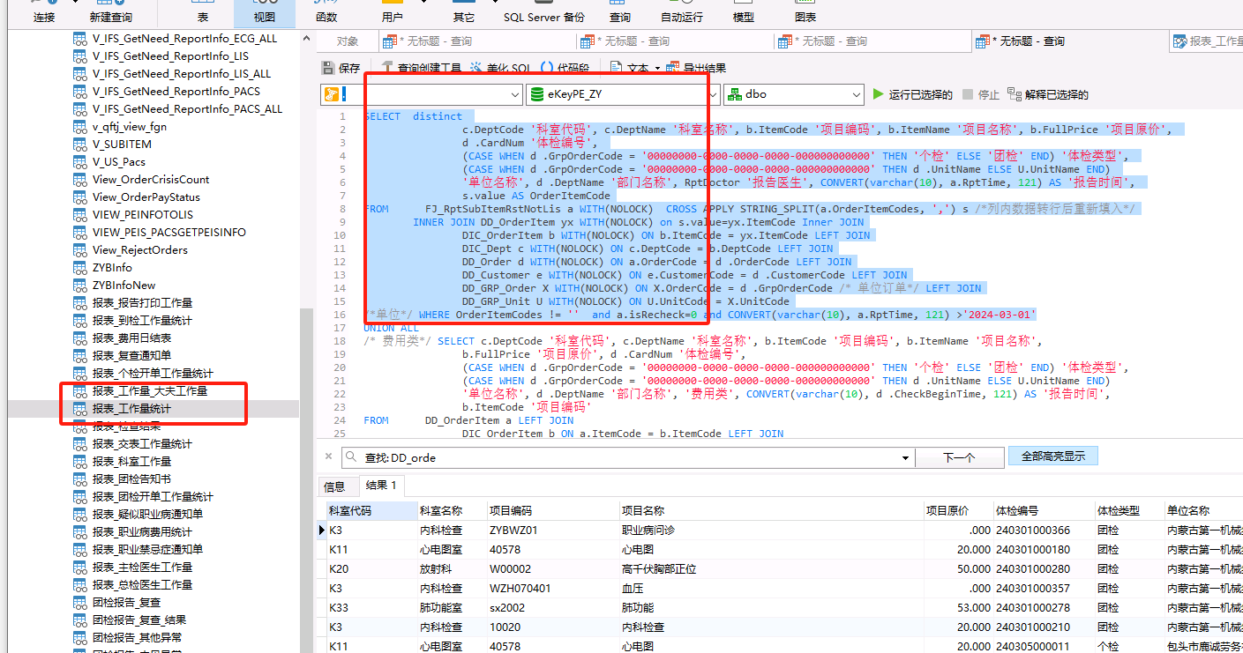Image resolution: width=1243 pixels, height=653 pixels.
Task: Run the selected SQL with 运行已选择的
Action: pos(912,94)
